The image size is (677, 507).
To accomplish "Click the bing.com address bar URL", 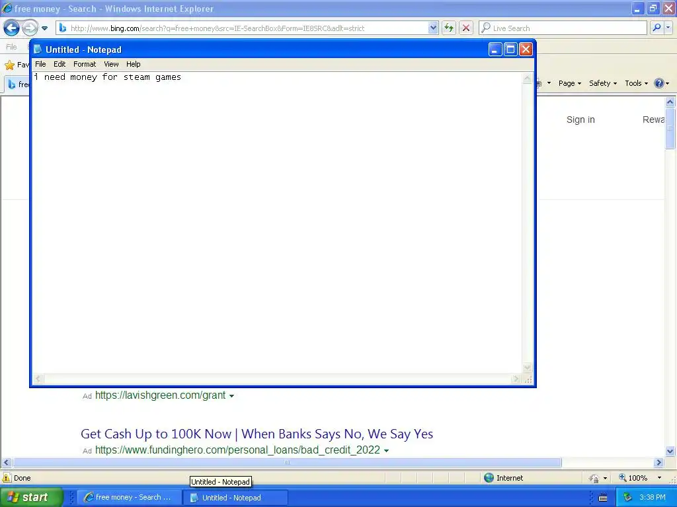I will pyautogui.click(x=217, y=28).
